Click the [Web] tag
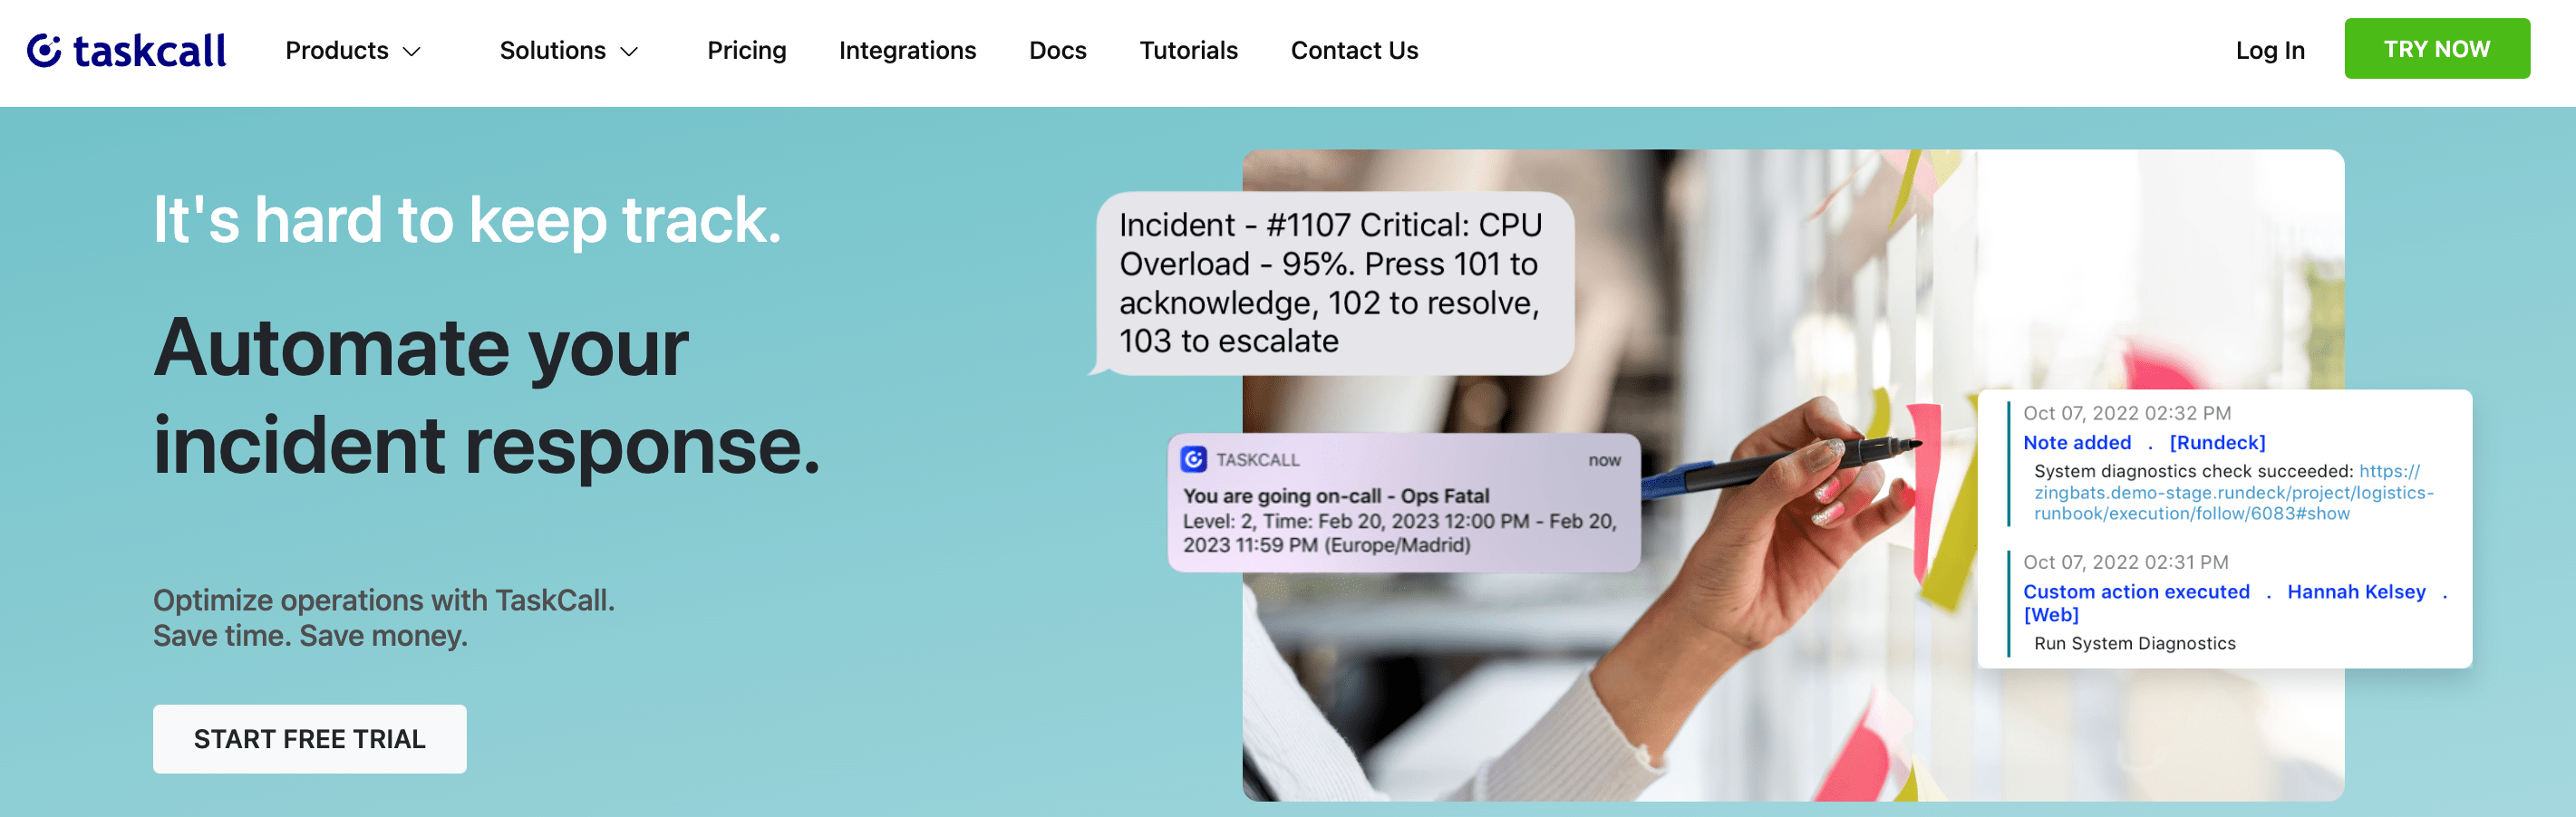Image resolution: width=2576 pixels, height=817 pixels. (2050, 614)
